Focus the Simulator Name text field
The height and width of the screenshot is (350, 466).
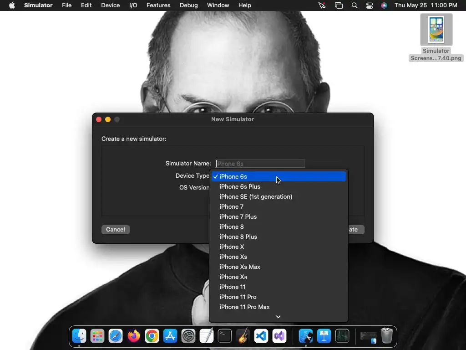(260, 164)
